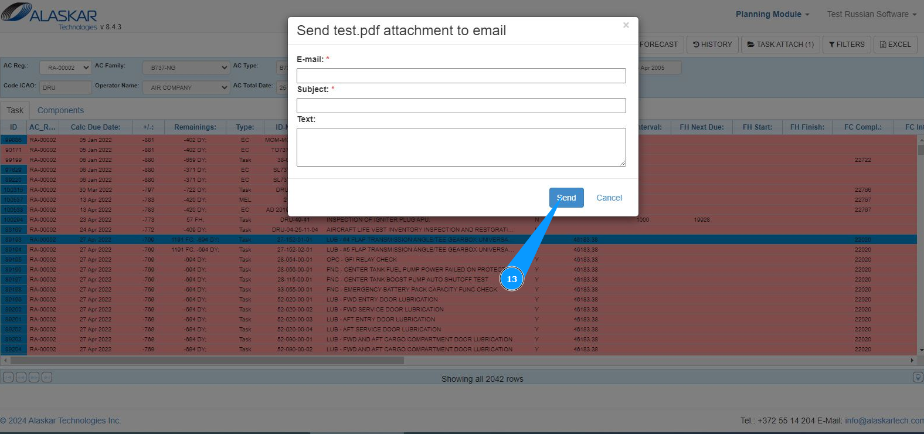This screenshot has height=434, width=924.
Task: Click the ID-N value 'DRU-04-25-11-04'
Action: coord(295,230)
